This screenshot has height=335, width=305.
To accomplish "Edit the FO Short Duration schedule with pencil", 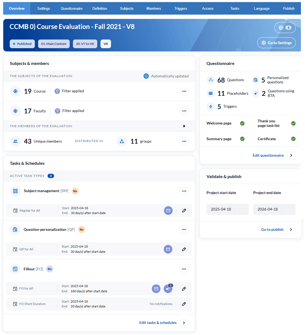I will tap(184, 304).
